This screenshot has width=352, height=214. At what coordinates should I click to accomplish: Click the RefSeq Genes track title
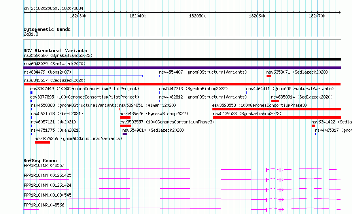(40, 161)
